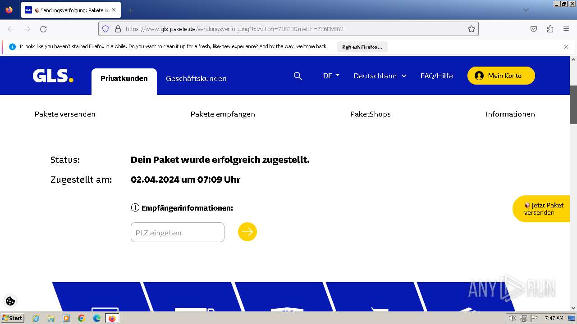The image size is (577, 324).
Task: Click the Empfängerinformationen info icon
Action: pyautogui.click(x=135, y=207)
